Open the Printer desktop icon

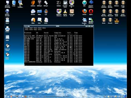pyautogui.click(x=7, y=29)
